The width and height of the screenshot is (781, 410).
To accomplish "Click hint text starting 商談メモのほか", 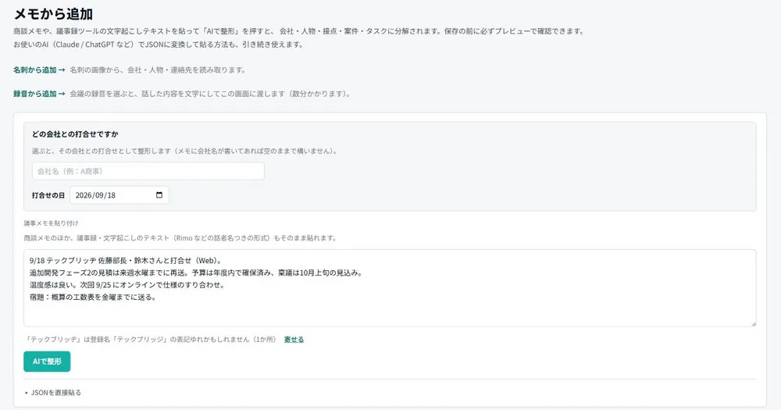I will pyautogui.click(x=180, y=238).
